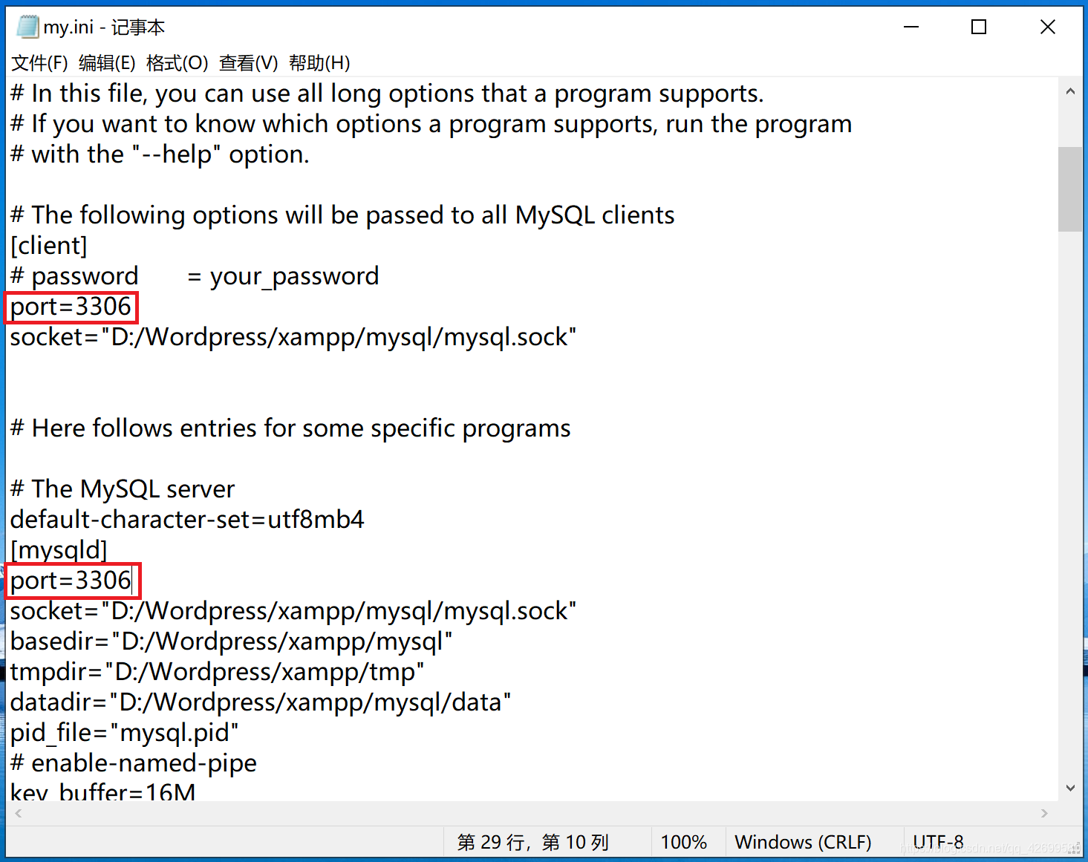Click port=3306 under [client]
Image resolution: width=1088 pixels, height=862 pixels.
[x=71, y=307]
